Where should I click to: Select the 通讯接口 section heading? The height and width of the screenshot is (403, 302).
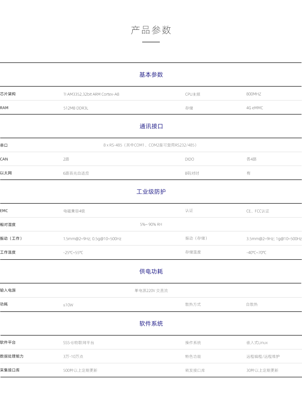151,126
